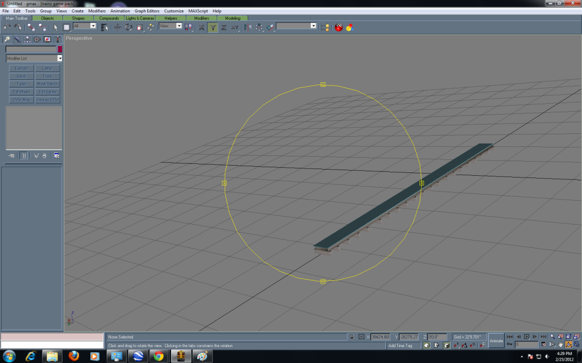The width and height of the screenshot is (582, 363).
Task: Select the Select and Move tool
Action: point(118,26)
